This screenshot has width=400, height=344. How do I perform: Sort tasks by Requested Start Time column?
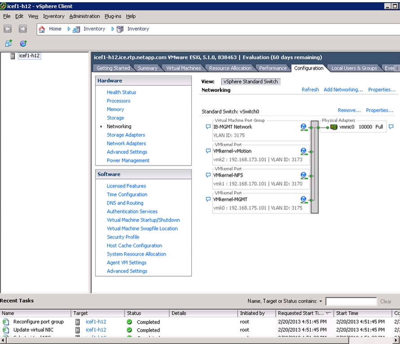pos(304,313)
